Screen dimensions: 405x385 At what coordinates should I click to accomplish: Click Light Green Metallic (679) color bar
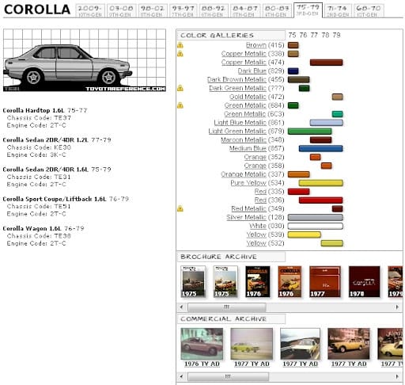point(310,132)
